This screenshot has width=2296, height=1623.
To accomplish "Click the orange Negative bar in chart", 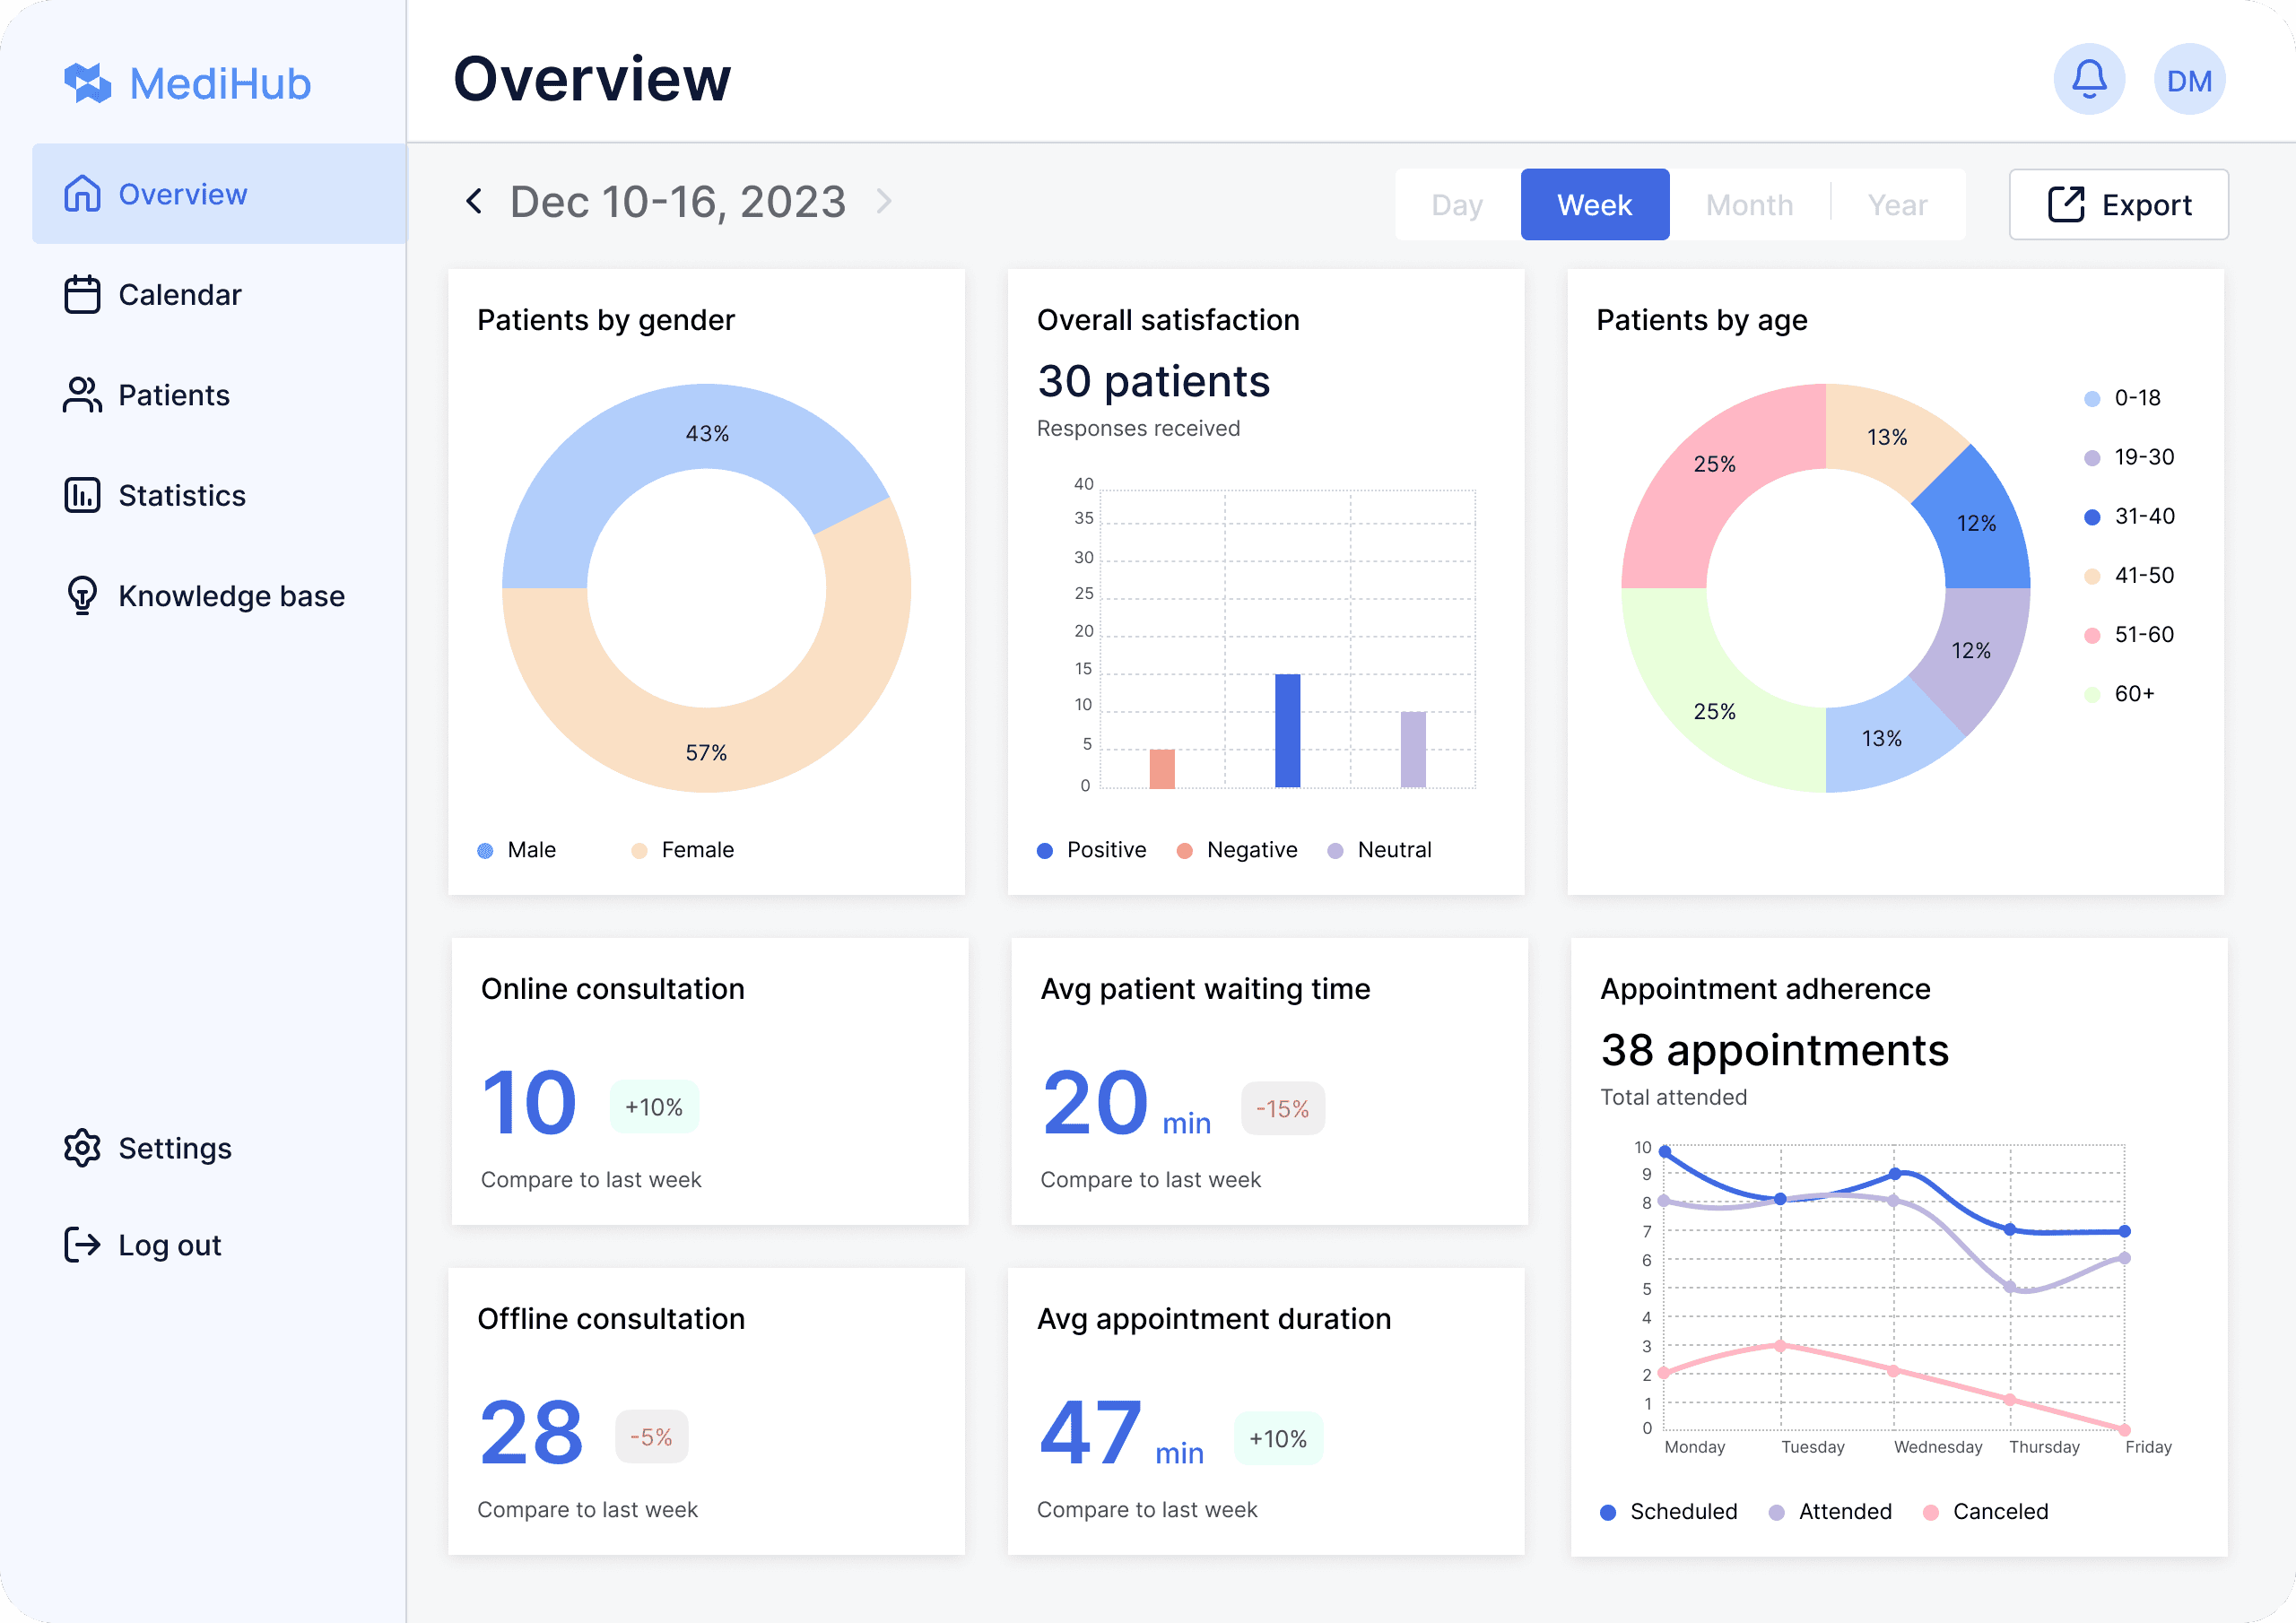I will [x=1162, y=769].
